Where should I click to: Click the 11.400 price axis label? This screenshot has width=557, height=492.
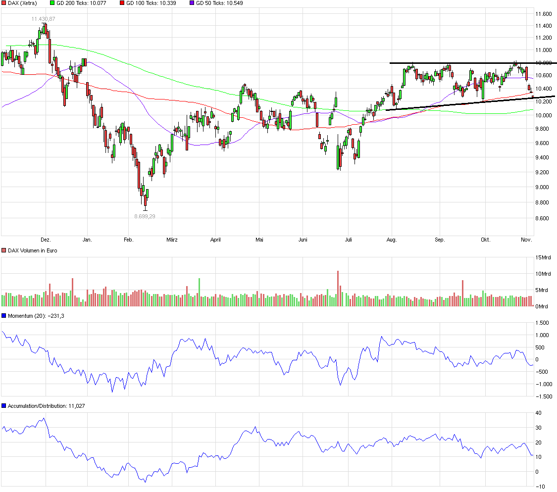(x=544, y=26)
